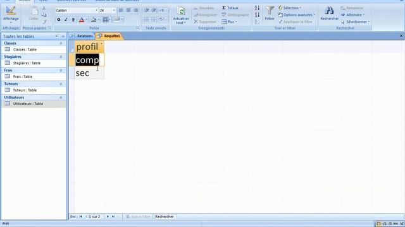Open Toutes les tables navigation dropdown
Viewport: 405px width, 227px height.
click(x=56, y=37)
